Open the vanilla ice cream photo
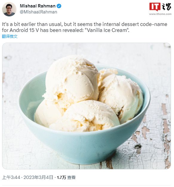The width and height of the screenshot is (174, 187). click(x=87, y=106)
